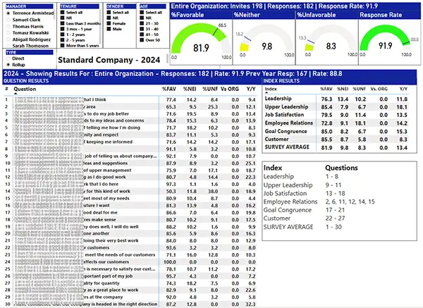Check Select all in Tenure filter
The height and width of the screenshot is (308, 423).
click(x=63, y=12)
